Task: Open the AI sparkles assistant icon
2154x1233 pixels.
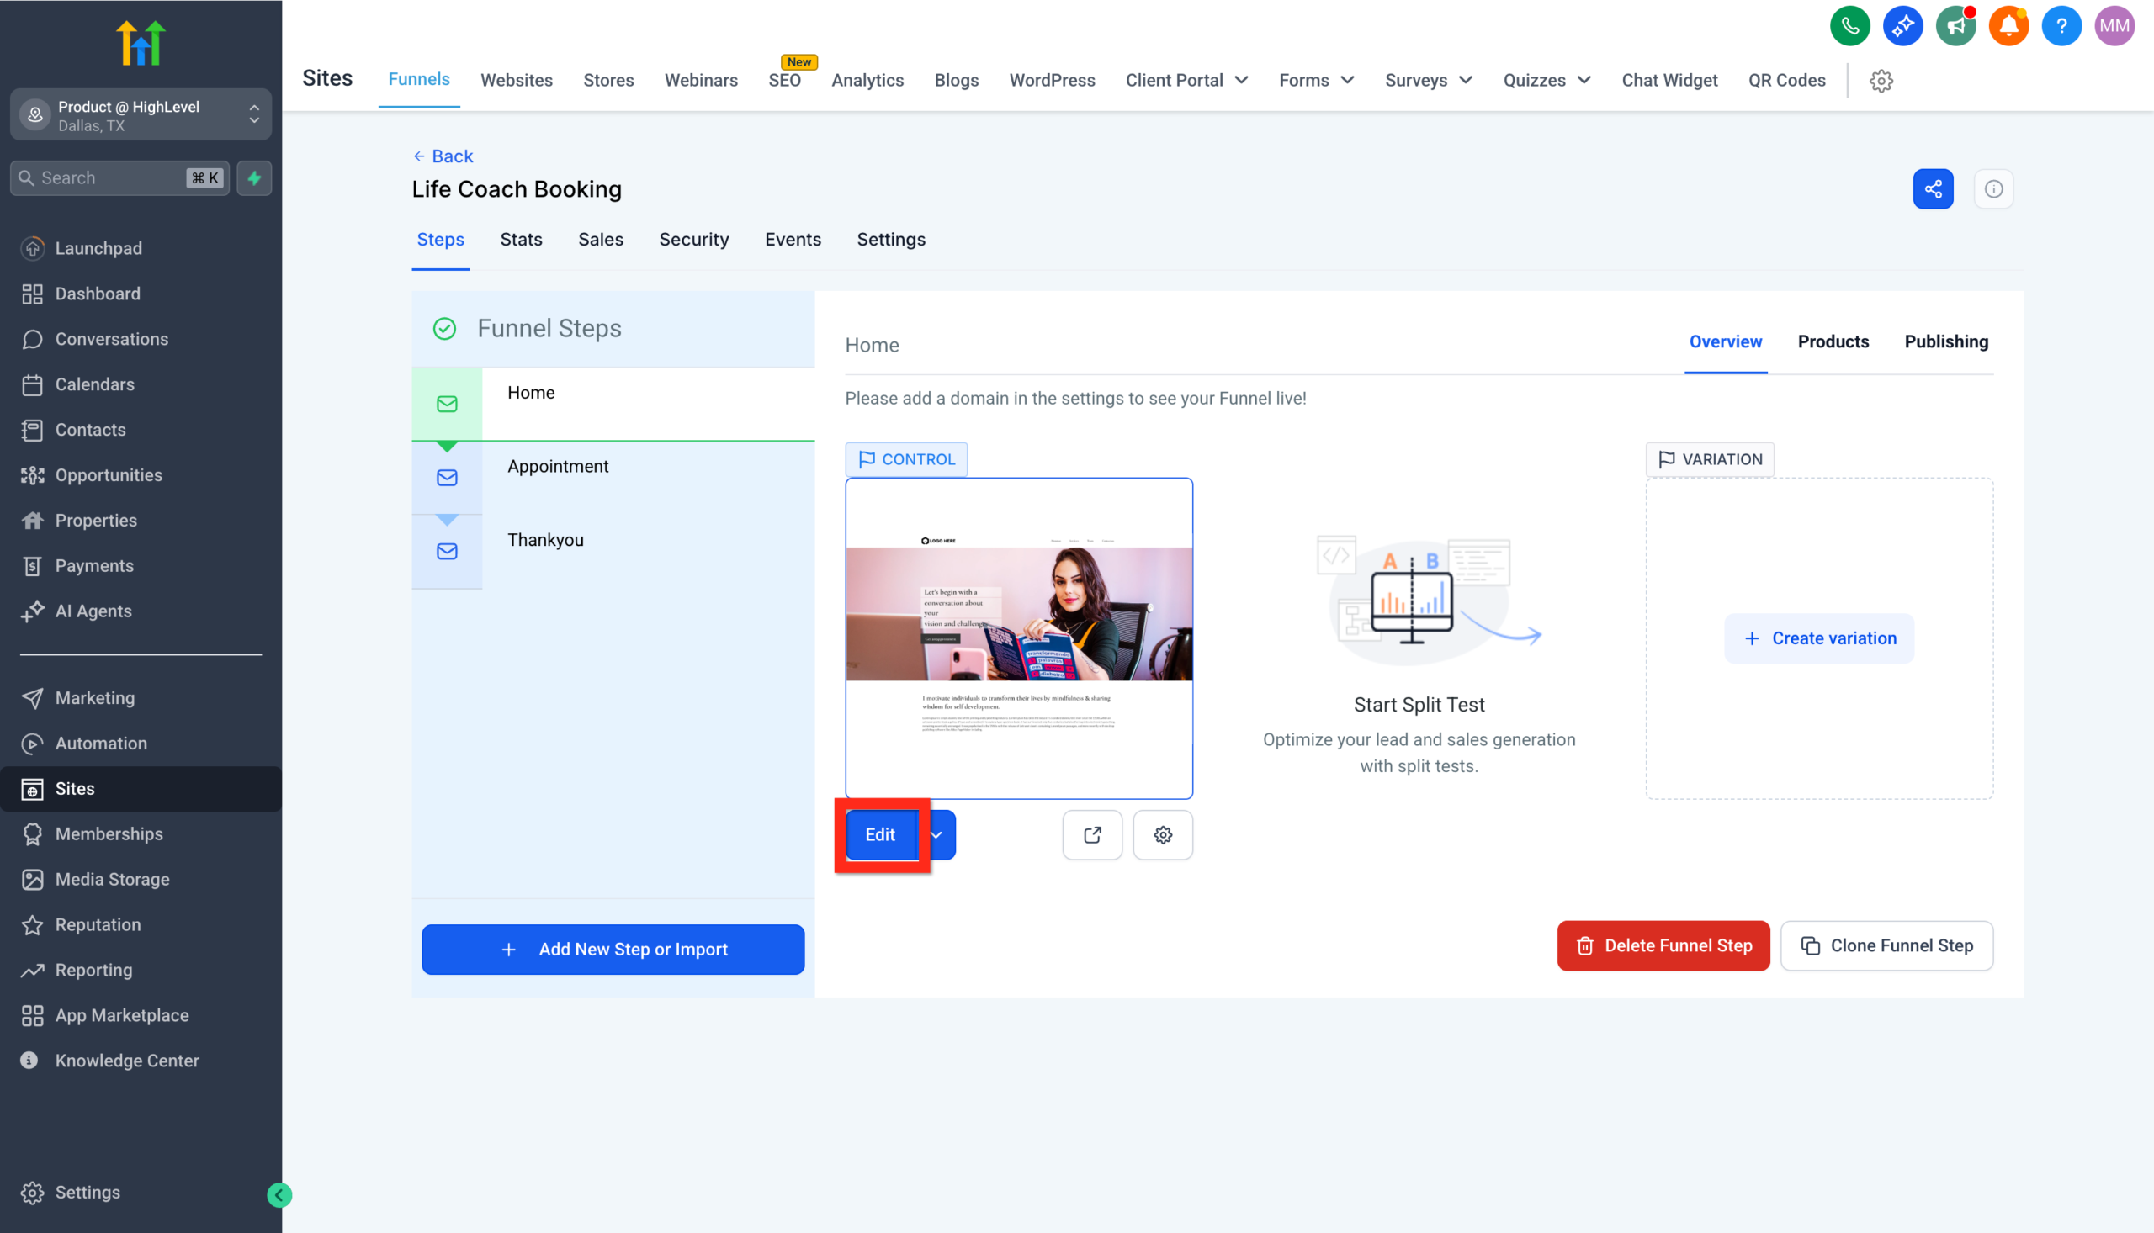Action: click(x=1903, y=25)
